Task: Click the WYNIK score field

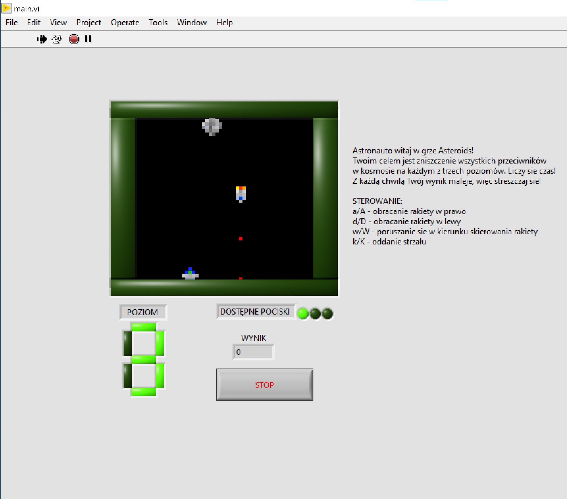Action: point(253,352)
